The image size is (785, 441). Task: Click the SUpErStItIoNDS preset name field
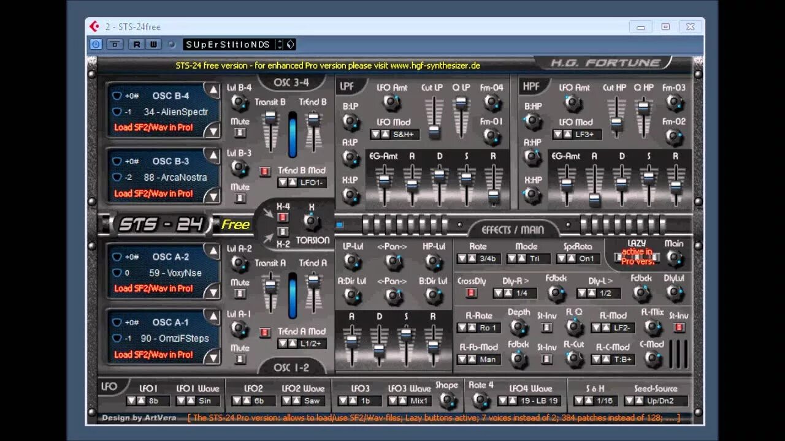click(x=229, y=44)
